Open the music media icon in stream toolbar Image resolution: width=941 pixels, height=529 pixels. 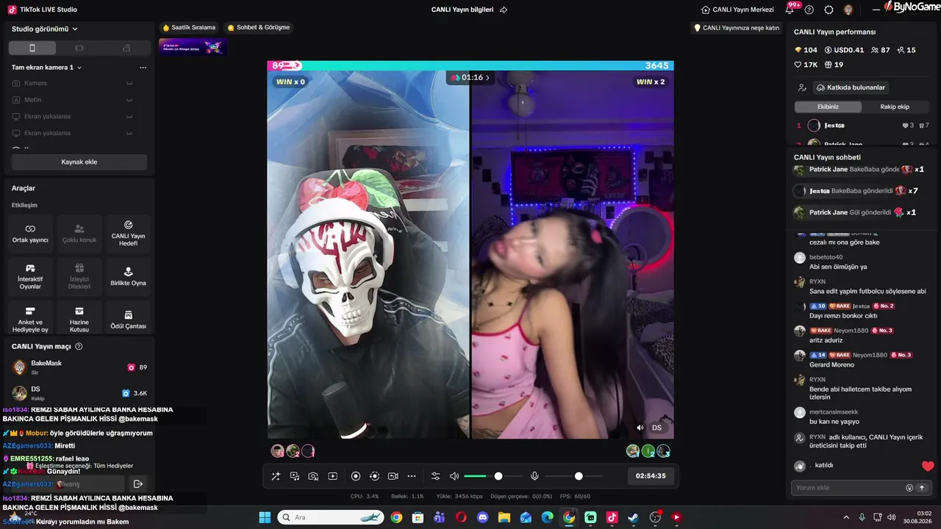point(295,476)
